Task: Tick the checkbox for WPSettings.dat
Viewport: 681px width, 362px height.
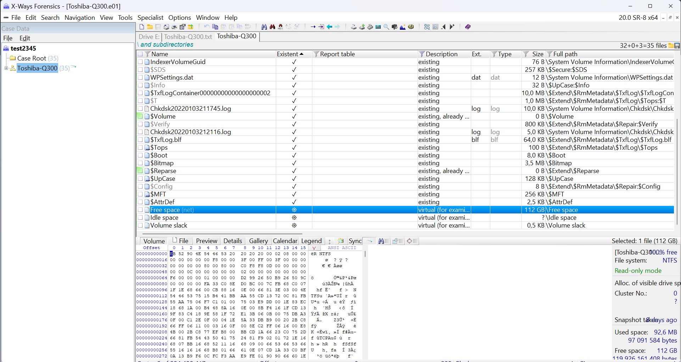Action: click(x=140, y=77)
